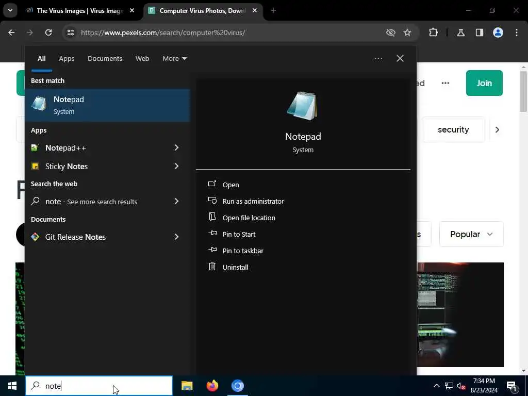The width and height of the screenshot is (528, 396).
Task: Click the taskbar clock and date
Action: click(x=484, y=386)
